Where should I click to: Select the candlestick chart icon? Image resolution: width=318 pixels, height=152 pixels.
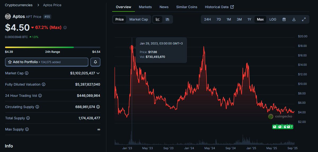[167, 19]
